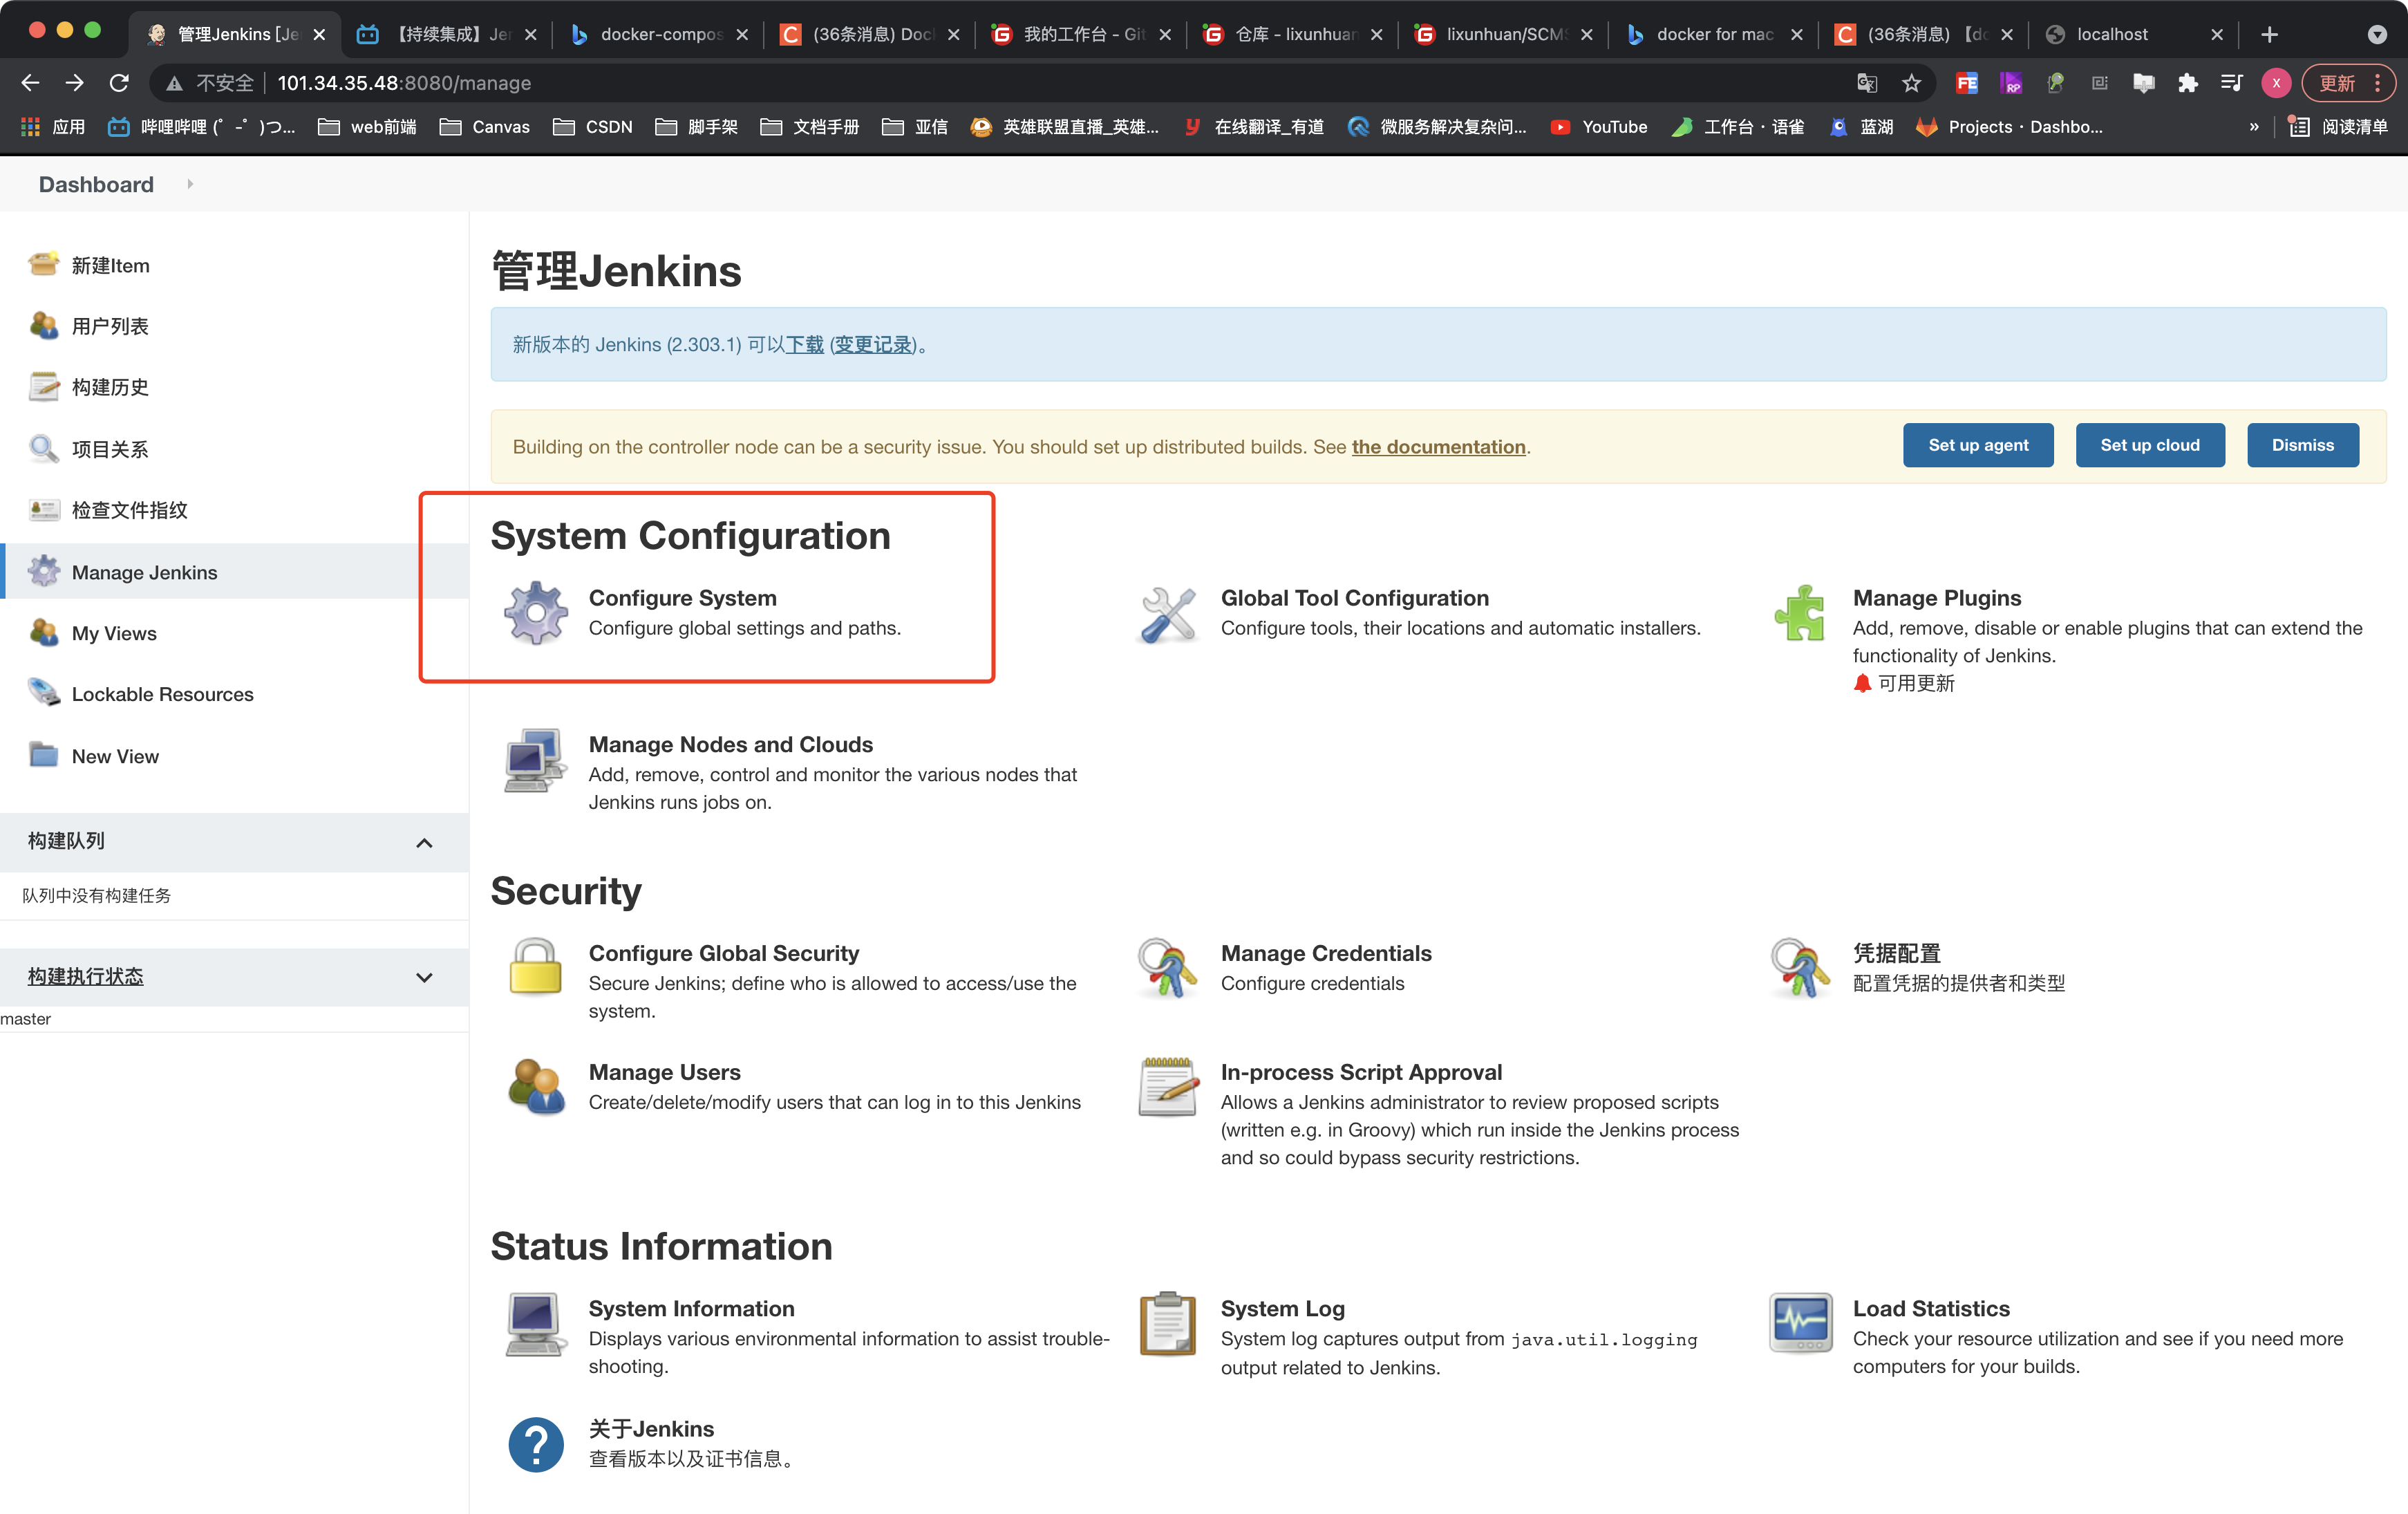Open the tab search dropdown arrow
The width and height of the screenshot is (2408, 1514).
[2377, 35]
